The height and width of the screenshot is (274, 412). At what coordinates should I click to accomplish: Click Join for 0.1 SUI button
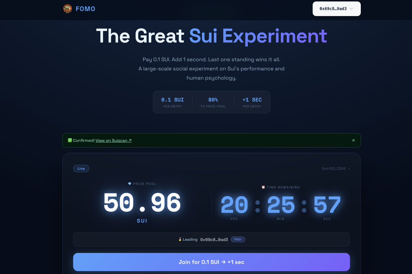tap(211, 262)
